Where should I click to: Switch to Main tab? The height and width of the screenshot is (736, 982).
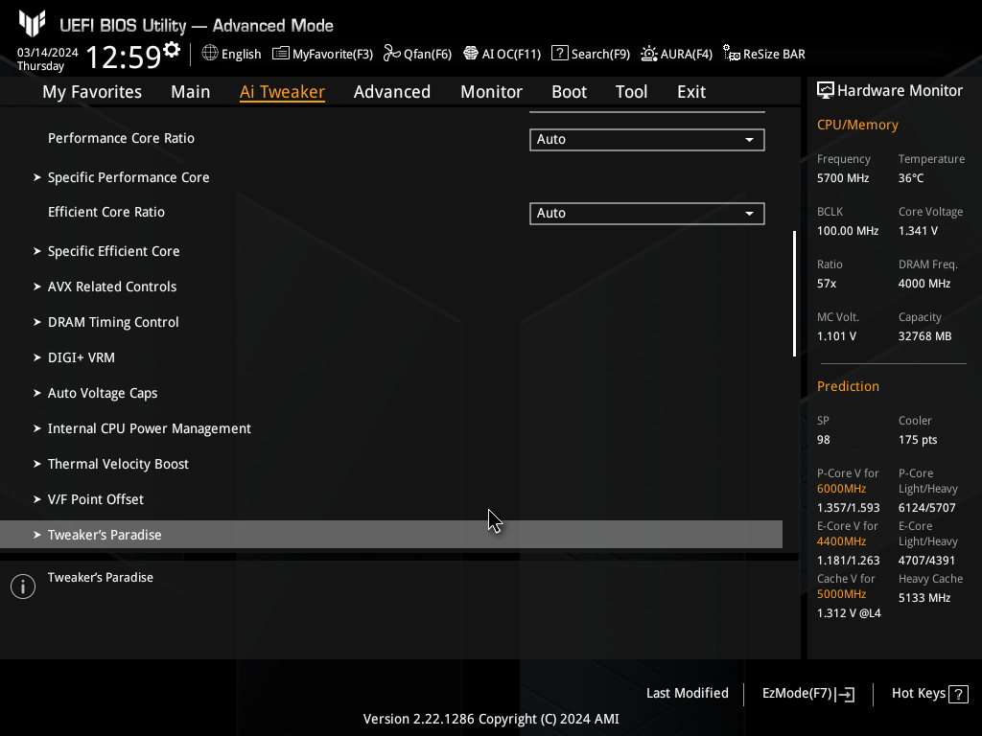coord(191,92)
